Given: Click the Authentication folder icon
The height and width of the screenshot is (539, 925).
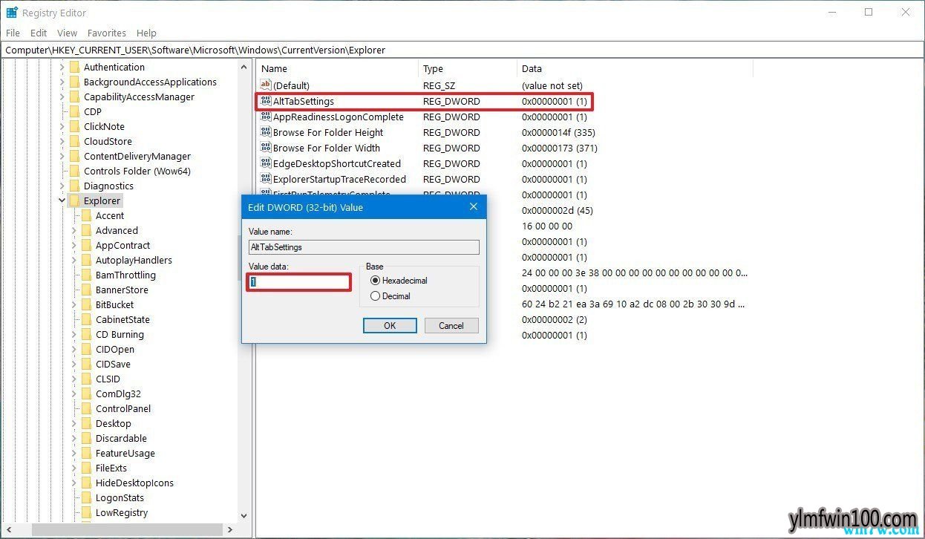Looking at the screenshot, I should [x=74, y=67].
